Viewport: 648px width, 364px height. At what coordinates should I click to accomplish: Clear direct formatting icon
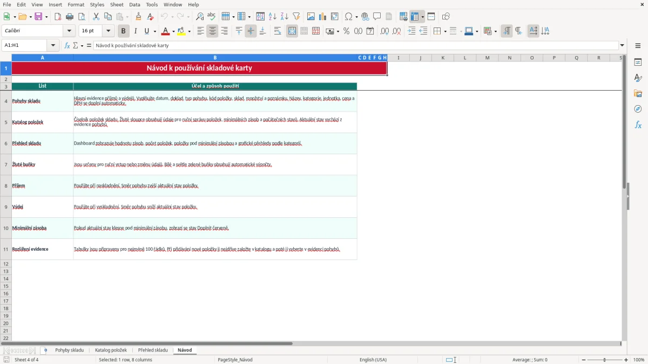coord(150,17)
